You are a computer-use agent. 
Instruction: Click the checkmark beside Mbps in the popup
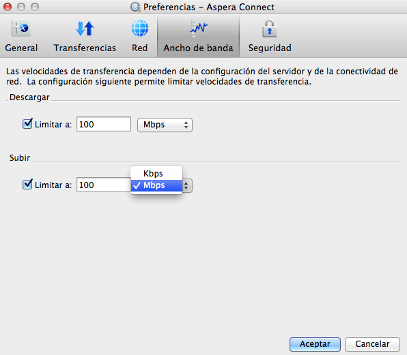137,185
